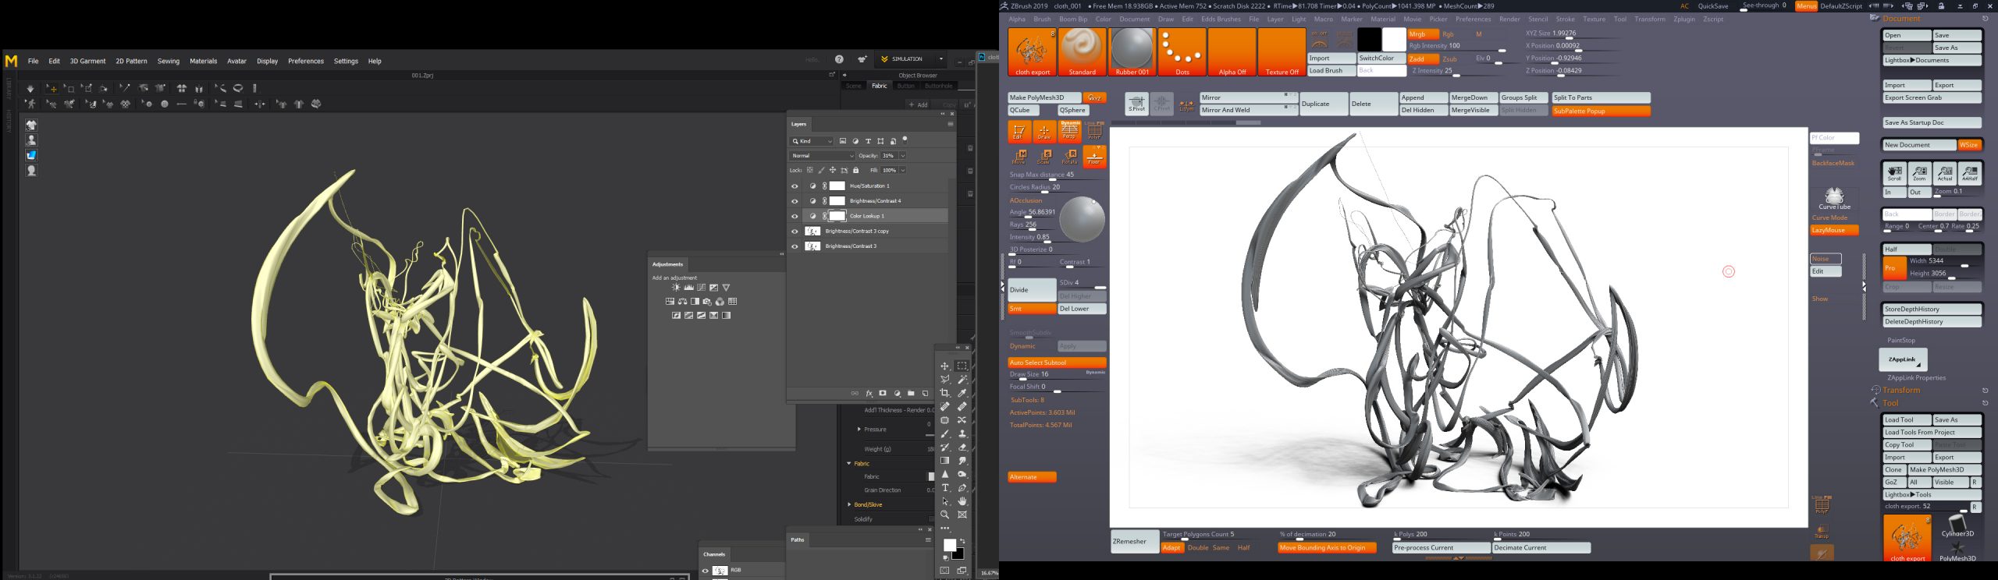Toggle the LazyMouse option
1998x580 pixels.
1833,230
